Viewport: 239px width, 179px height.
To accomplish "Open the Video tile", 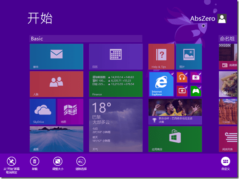I will coord(182,91).
